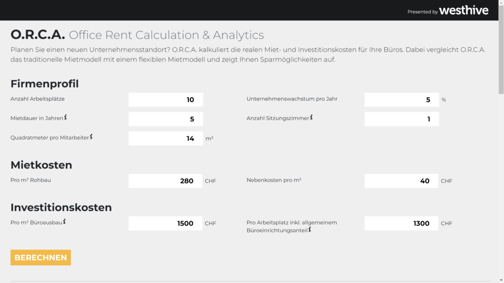This screenshot has height=283, width=504.
Task: Click the Unternehmenswachstum pro Jahr field
Action: pos(401,99)
